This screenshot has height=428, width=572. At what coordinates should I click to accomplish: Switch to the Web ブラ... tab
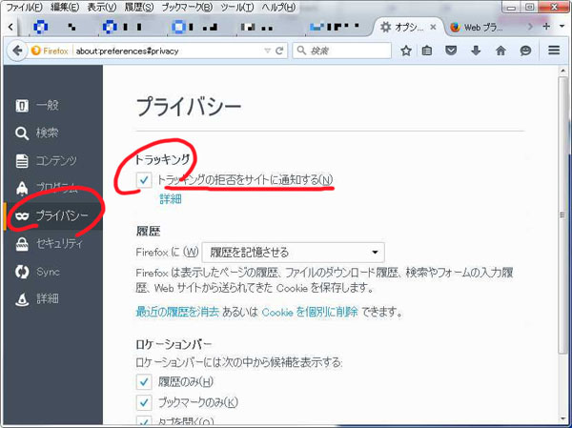pos(483,27)
